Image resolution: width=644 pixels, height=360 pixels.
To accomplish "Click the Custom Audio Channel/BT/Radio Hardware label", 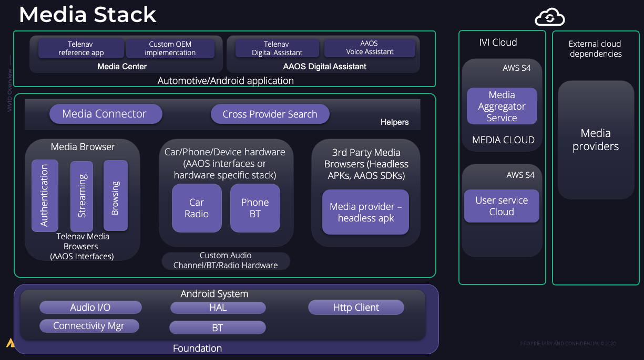I will pos(226,260).
